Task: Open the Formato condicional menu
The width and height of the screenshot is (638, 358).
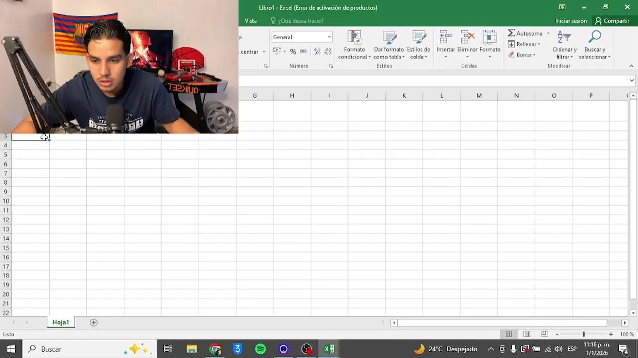Action: click(354, 45)
